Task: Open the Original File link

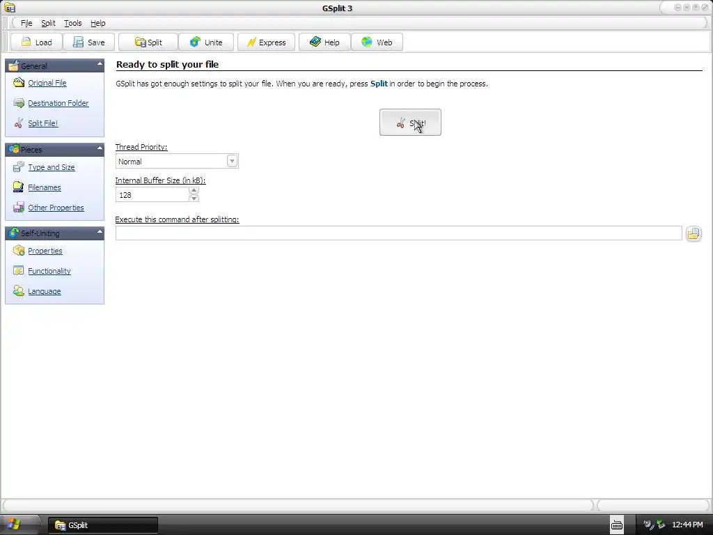Action: [47, 83]
